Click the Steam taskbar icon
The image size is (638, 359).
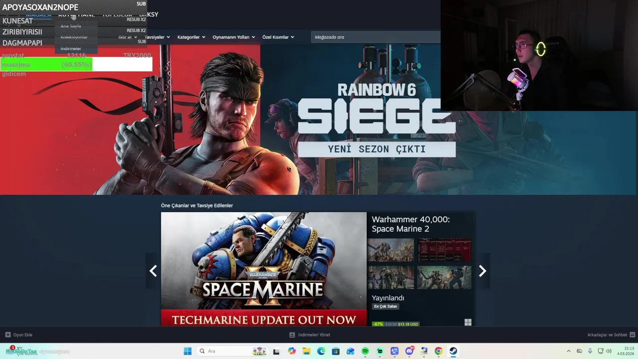453,351
